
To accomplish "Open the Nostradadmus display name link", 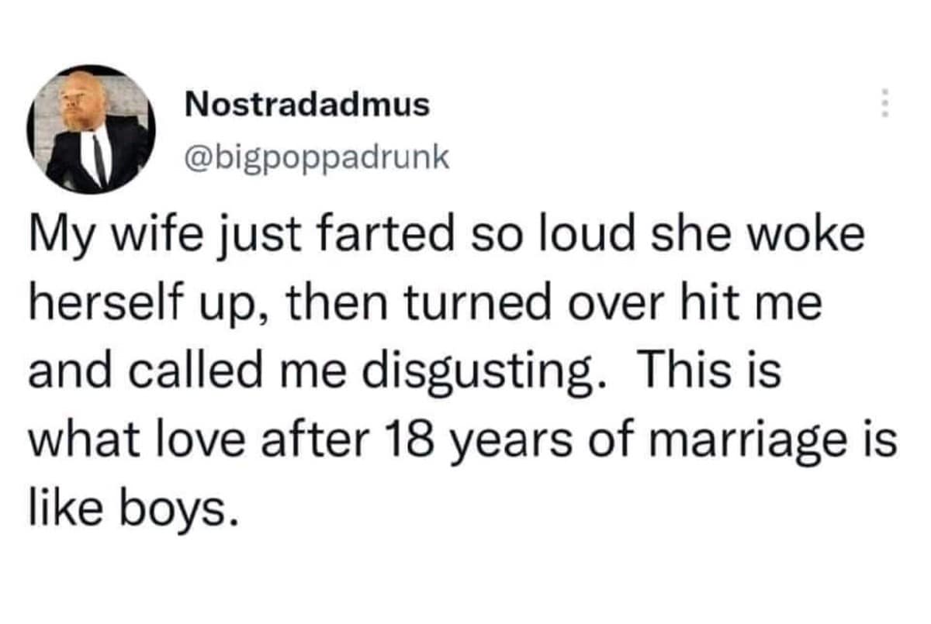I will (307, 104).
